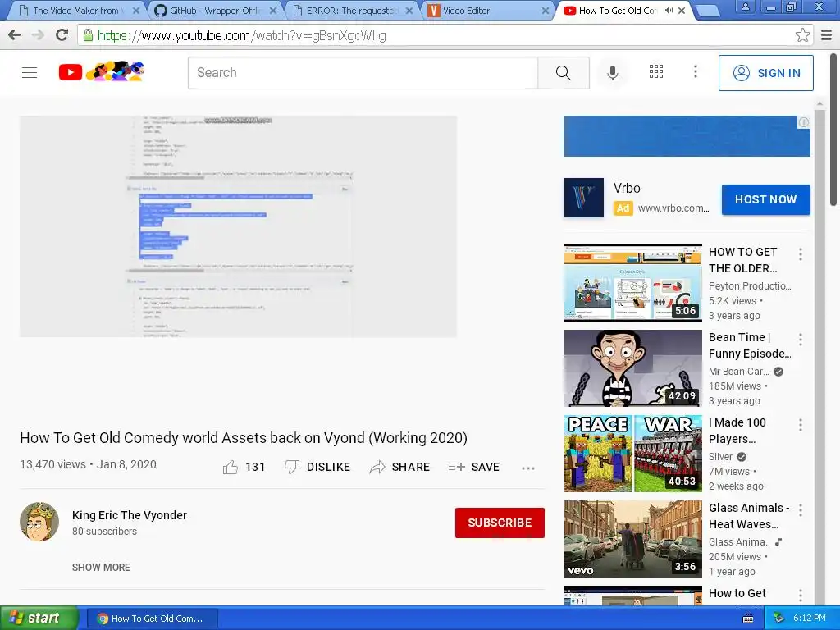Close the How To Get Old Comedy tab

point(682,11)
